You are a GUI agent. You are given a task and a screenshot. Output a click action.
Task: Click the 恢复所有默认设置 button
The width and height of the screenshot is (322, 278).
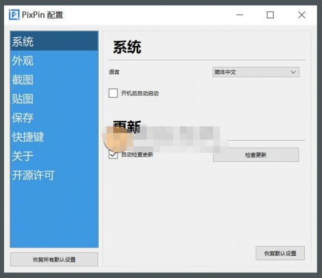tap(54, 259)
